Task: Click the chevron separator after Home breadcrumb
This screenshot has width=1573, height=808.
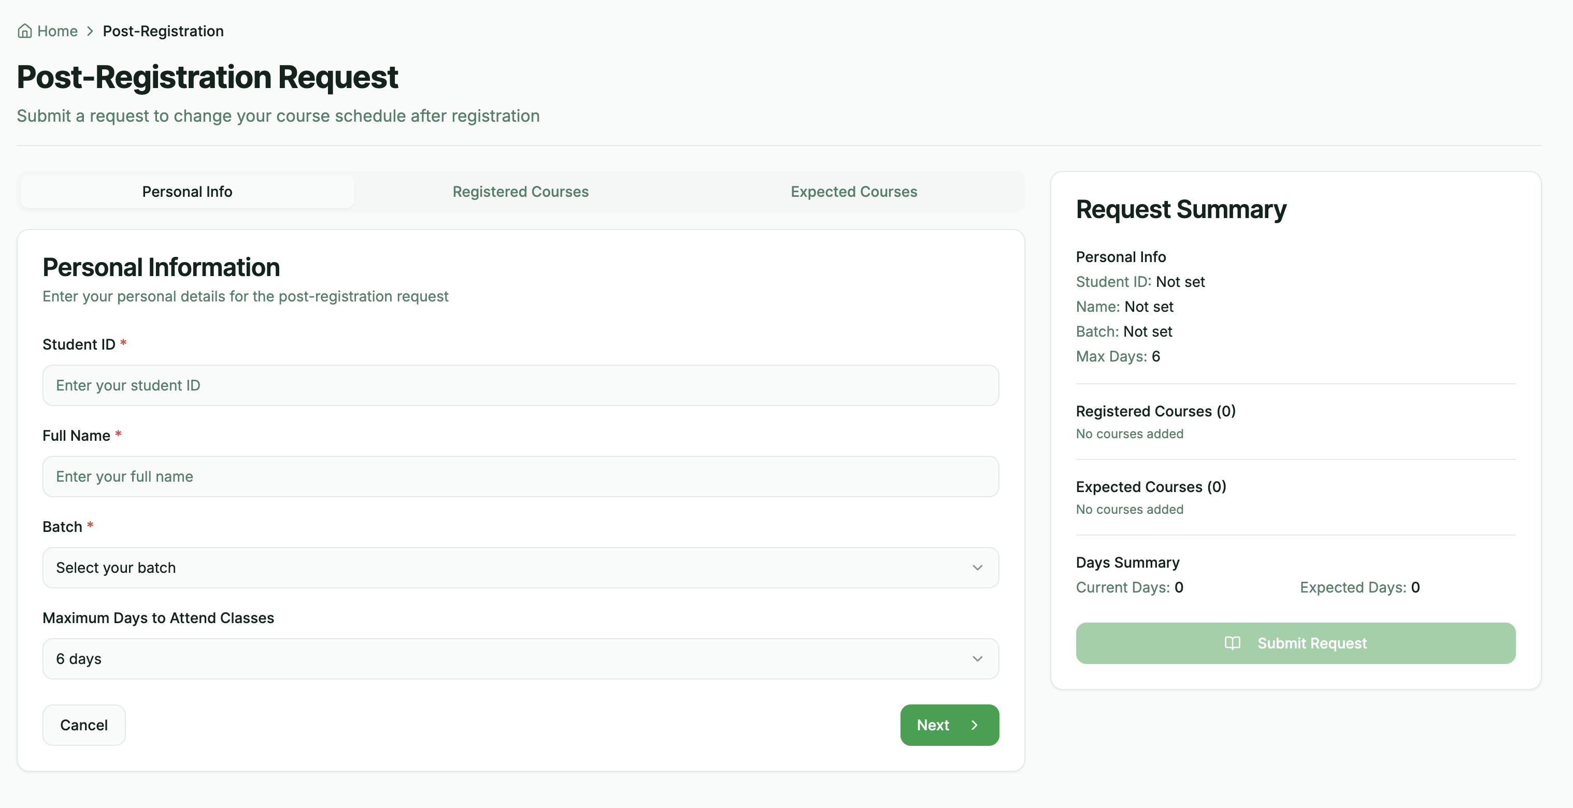Action: tap(90, 31)
